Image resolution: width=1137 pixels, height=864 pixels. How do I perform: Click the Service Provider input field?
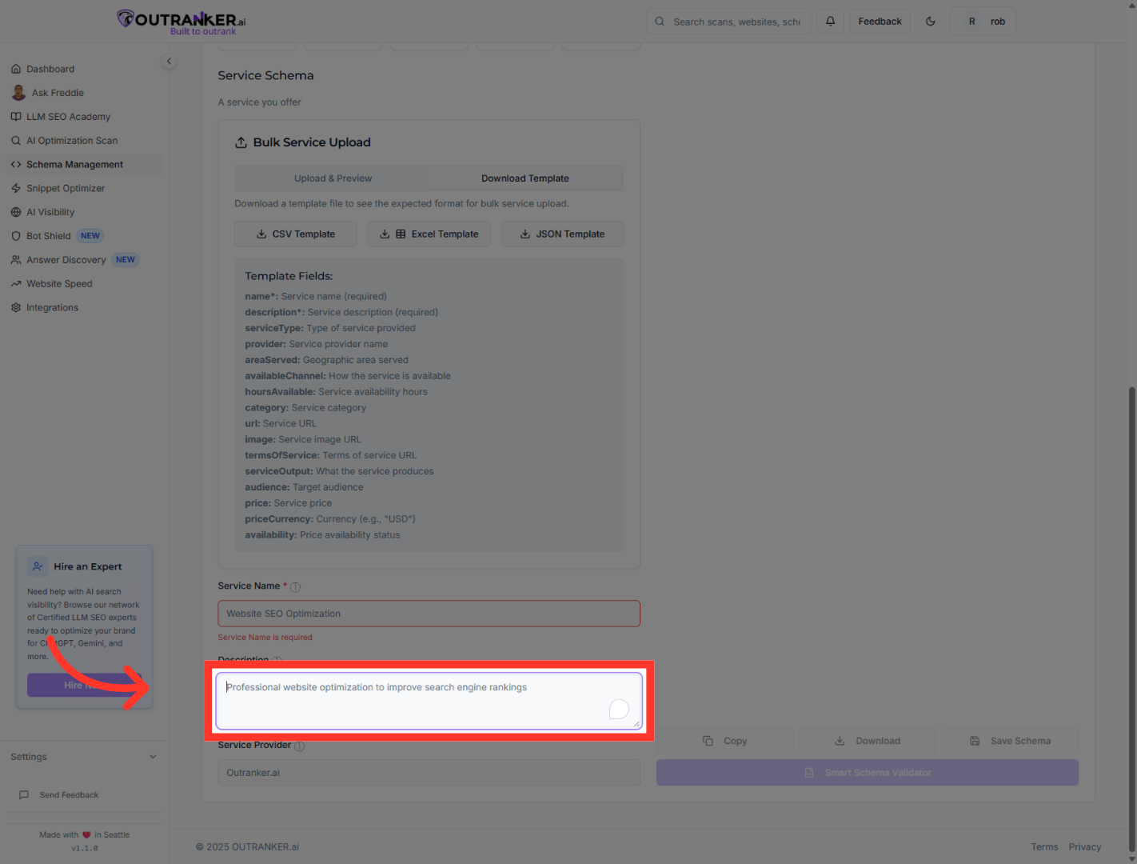(x=429, y=773)
